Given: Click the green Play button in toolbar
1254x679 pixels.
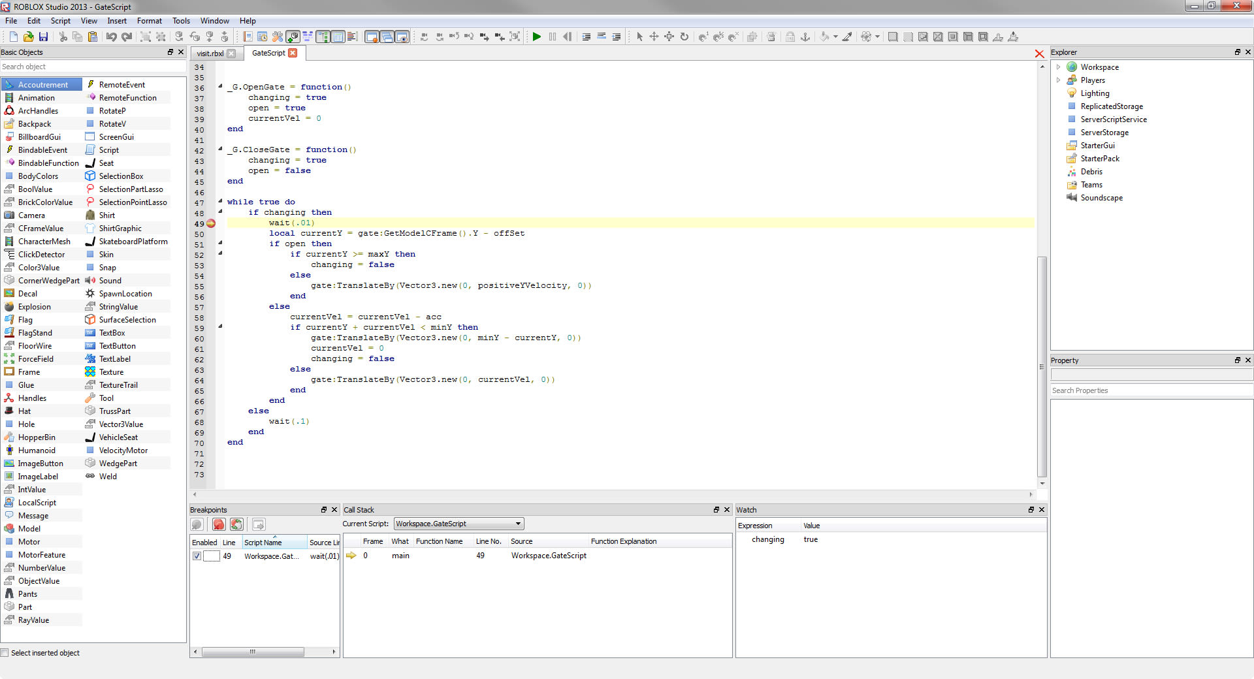Looking at the screenshot, I should 536,37.
